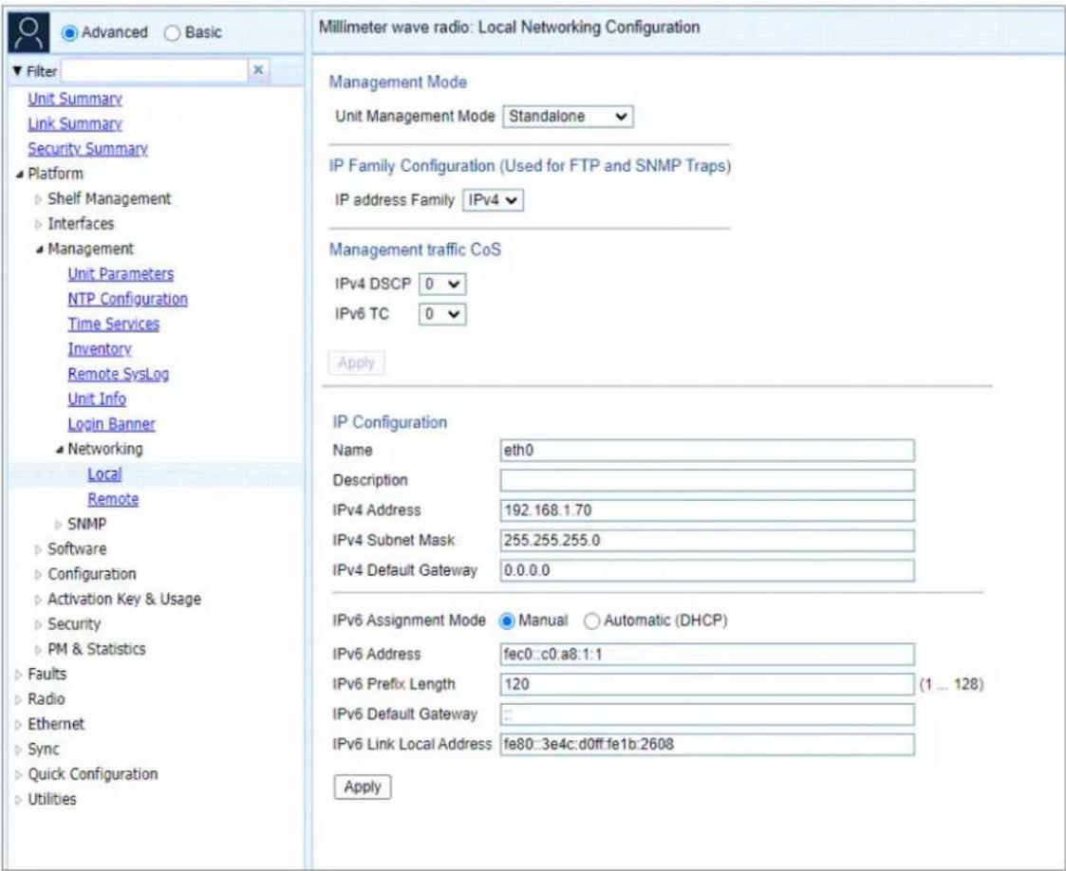Select Local networking link
The image size is (1066, 871).
point(104,474)
